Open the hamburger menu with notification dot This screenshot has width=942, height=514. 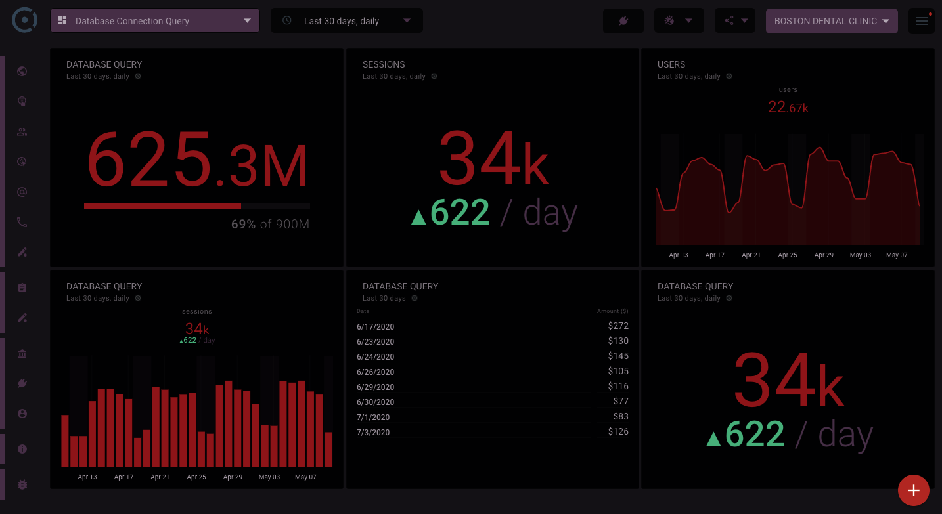pyautogui.click(x=921, y=21)
